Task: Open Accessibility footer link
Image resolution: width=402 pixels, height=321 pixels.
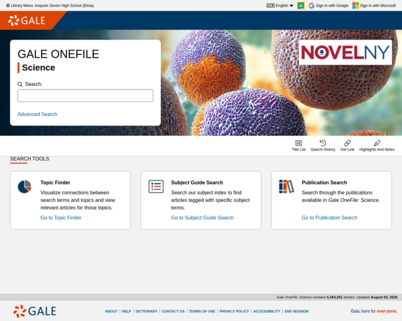Action: [x=266, y=311]
